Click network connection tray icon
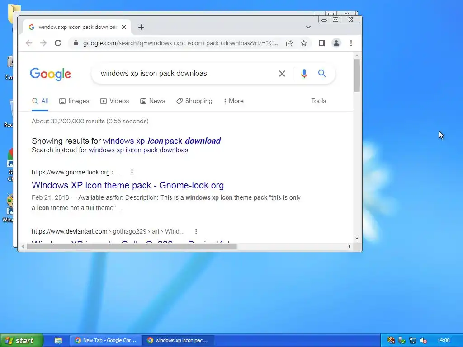463x347 pixels. [413, 341]
